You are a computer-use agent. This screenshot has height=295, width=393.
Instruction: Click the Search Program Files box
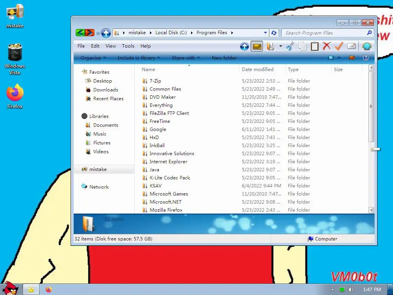pos(325,33)
